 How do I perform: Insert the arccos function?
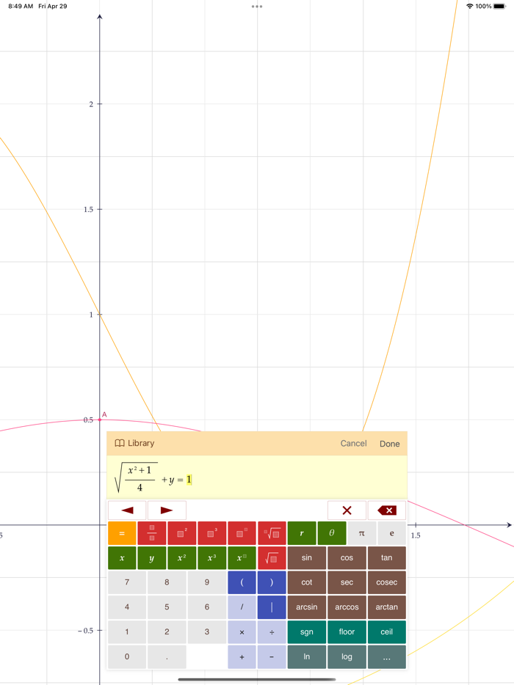coord(347,607)
